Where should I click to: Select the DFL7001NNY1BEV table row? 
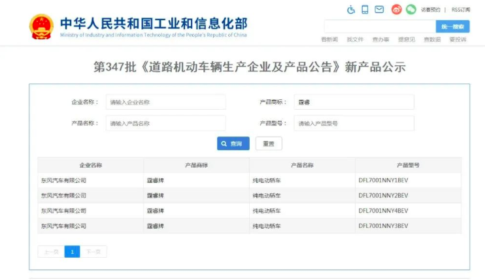click(249, 180)
